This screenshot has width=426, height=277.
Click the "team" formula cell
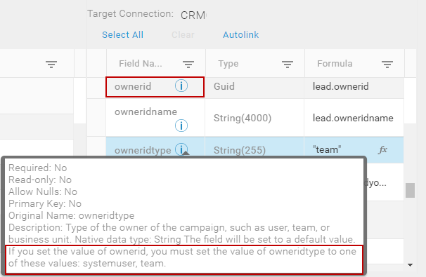pos(354,150)
